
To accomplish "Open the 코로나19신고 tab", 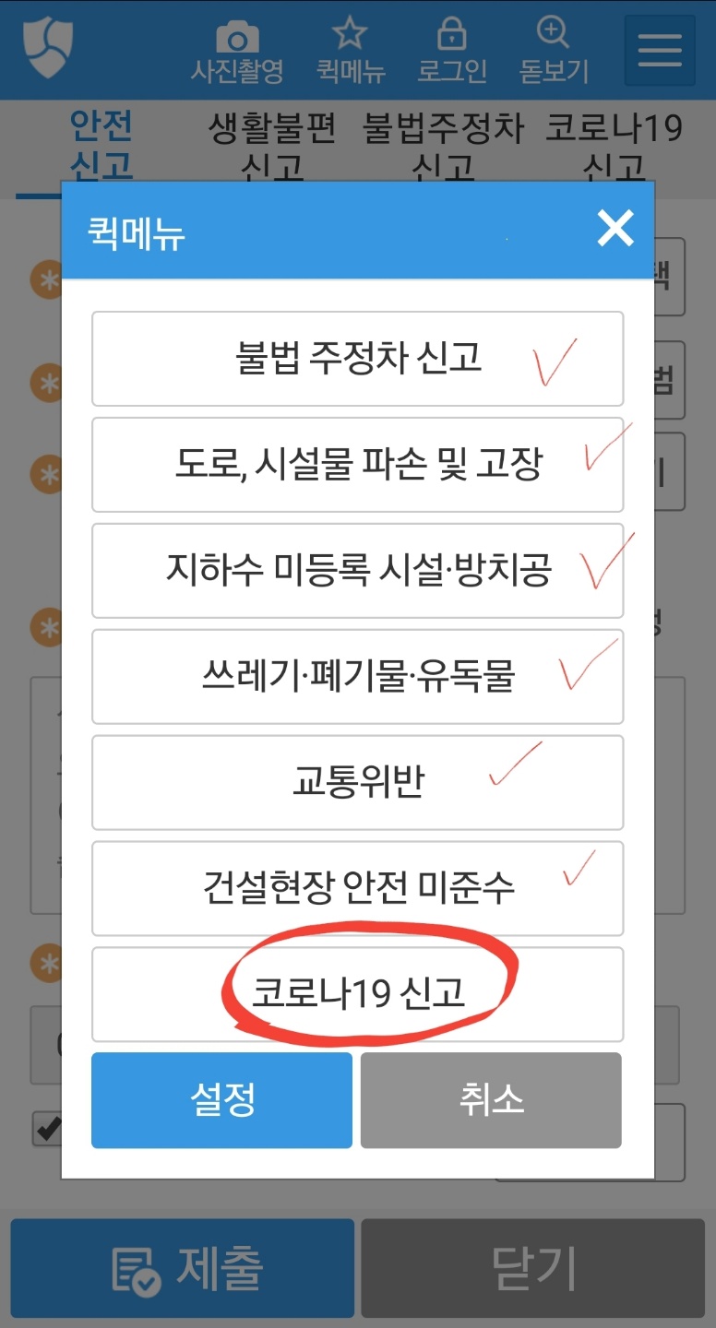I will tap(615, 148).
